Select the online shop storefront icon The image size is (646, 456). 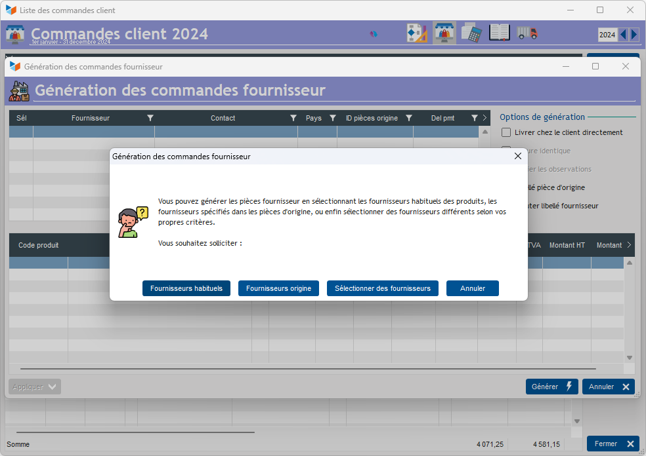pos(444,33)
